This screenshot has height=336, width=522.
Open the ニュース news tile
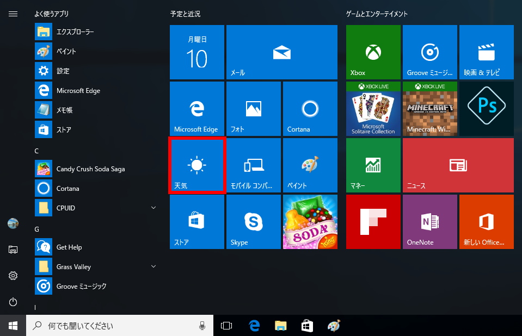point(458,165)
